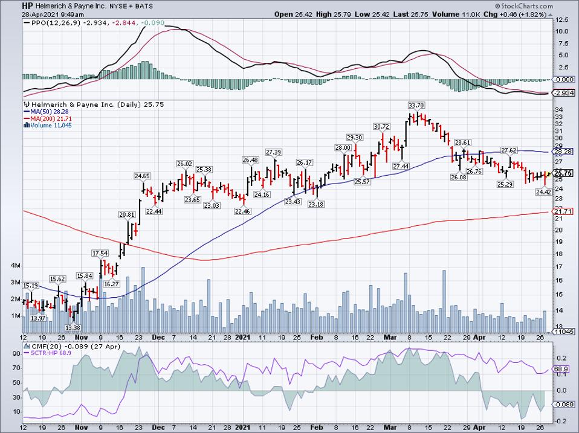Click the 23.65 low price label
Image resolution: width=579 pixels, height=433 pixels.
click(x=192, y=199)
